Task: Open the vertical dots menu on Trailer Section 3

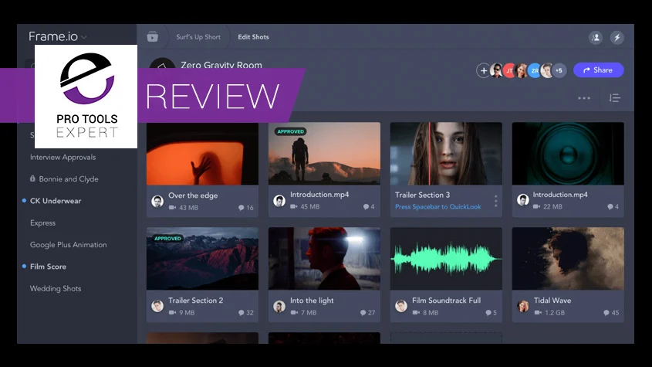Action: pos(495,201)
